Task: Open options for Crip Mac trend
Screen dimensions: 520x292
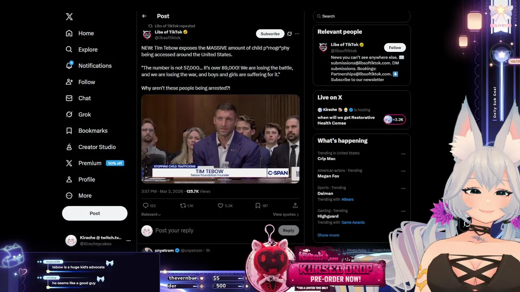Action: (x=403, y=154)
